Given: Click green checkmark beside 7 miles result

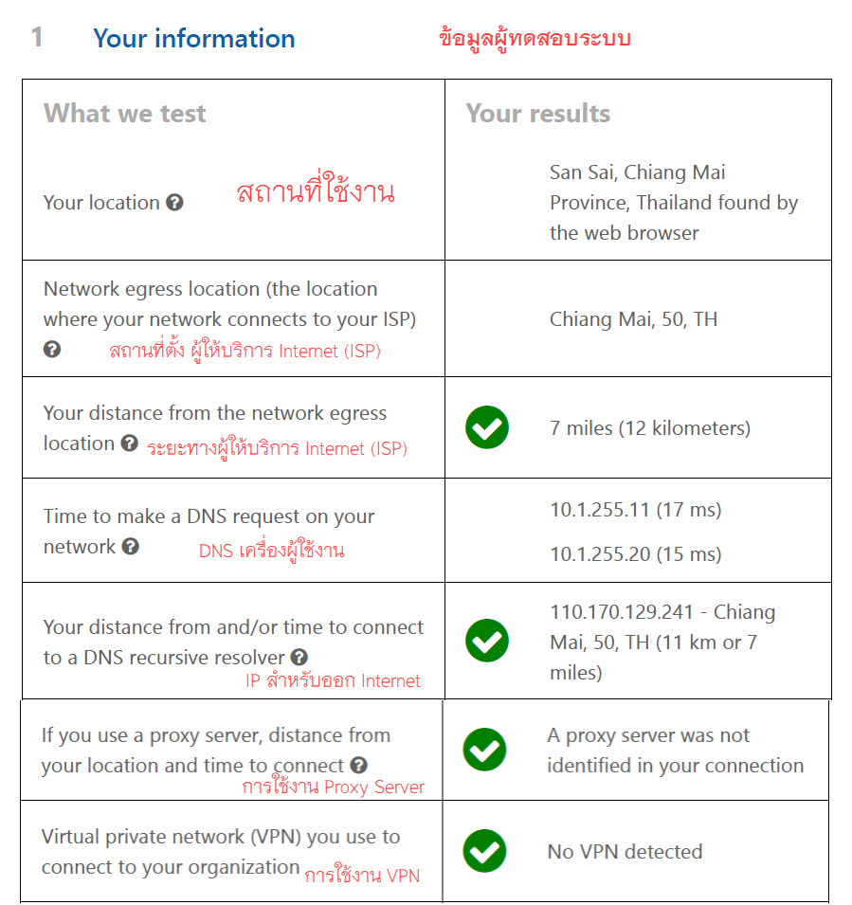Looking at the screenshot, I should (487, 428).
